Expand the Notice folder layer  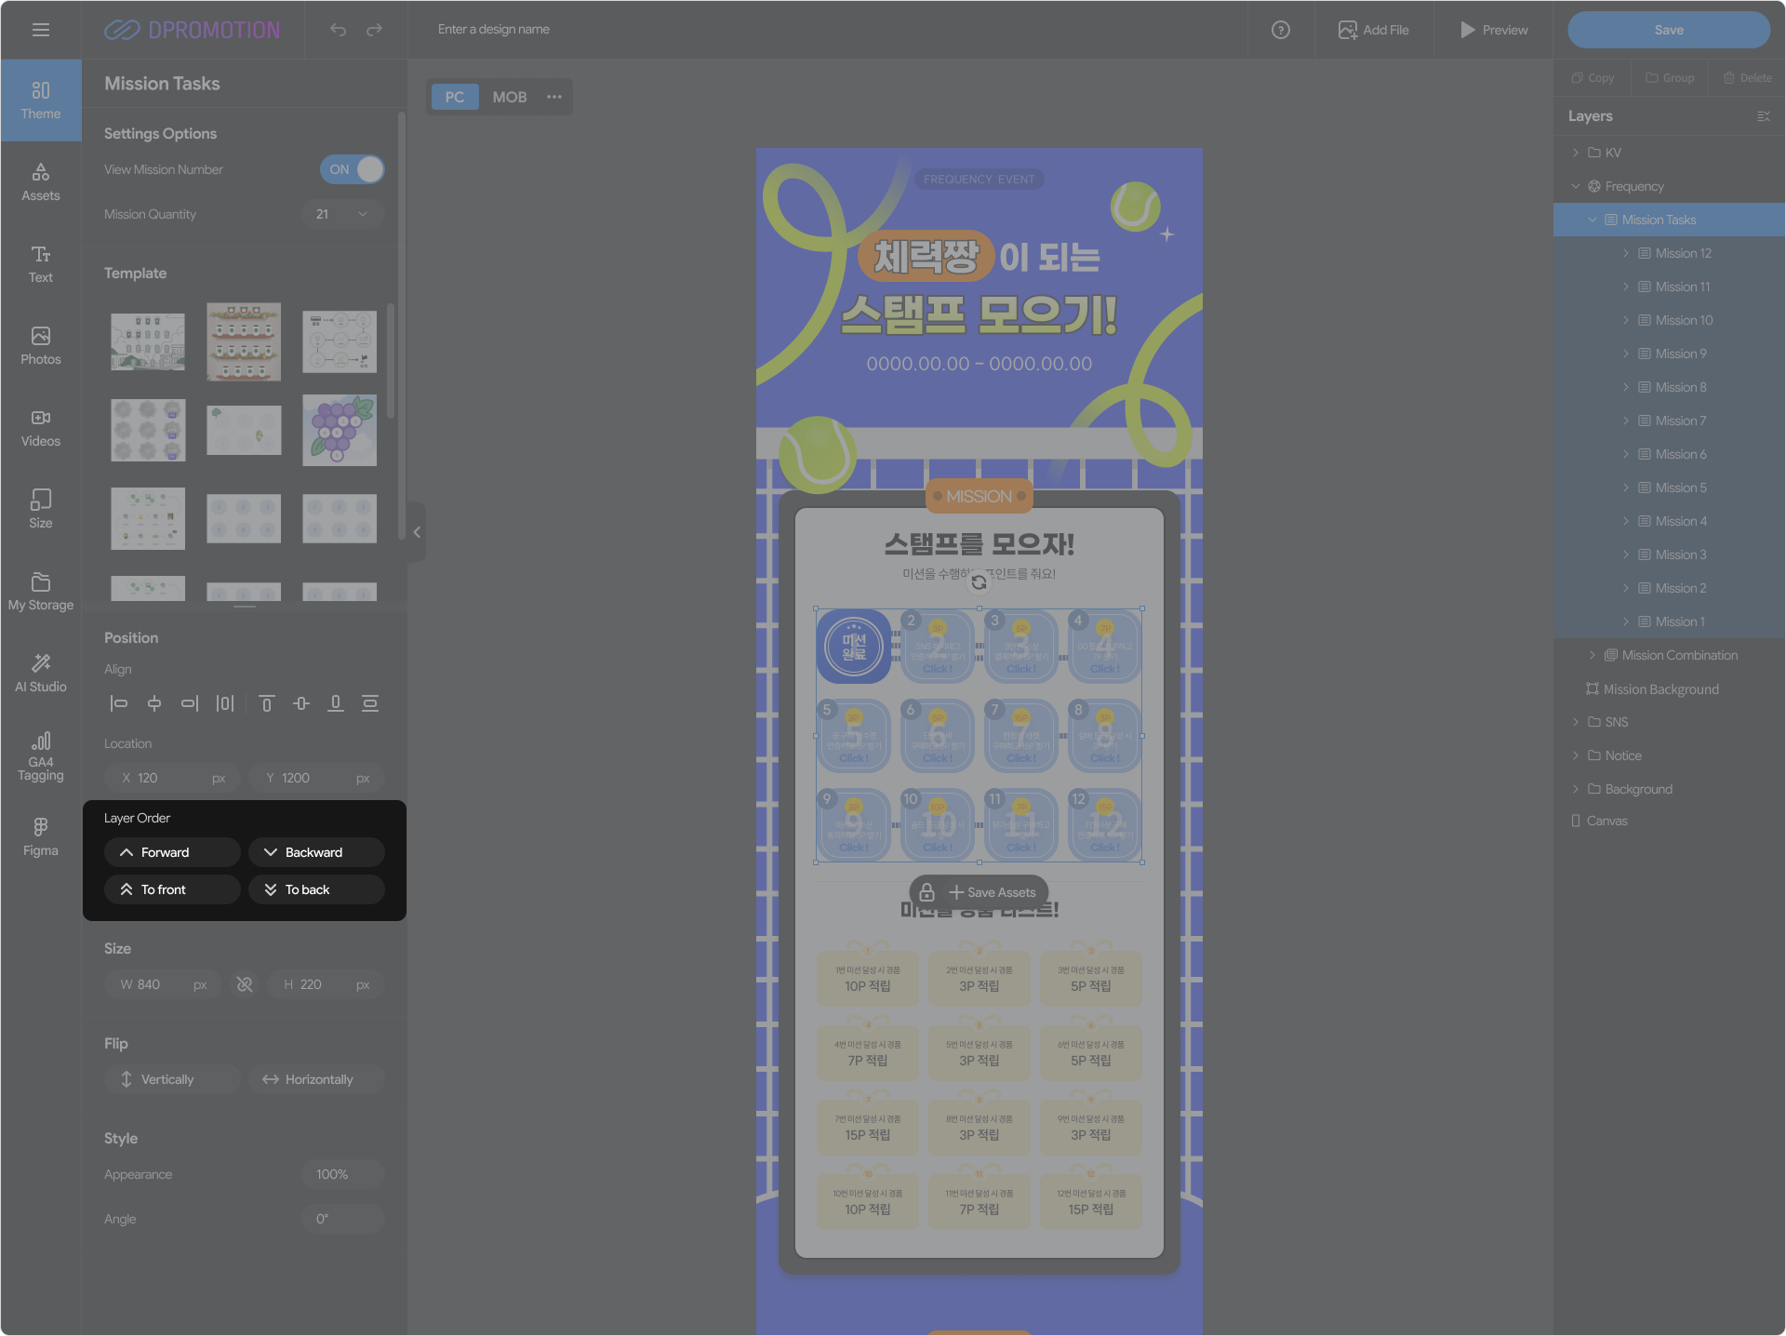[1576, 755]
